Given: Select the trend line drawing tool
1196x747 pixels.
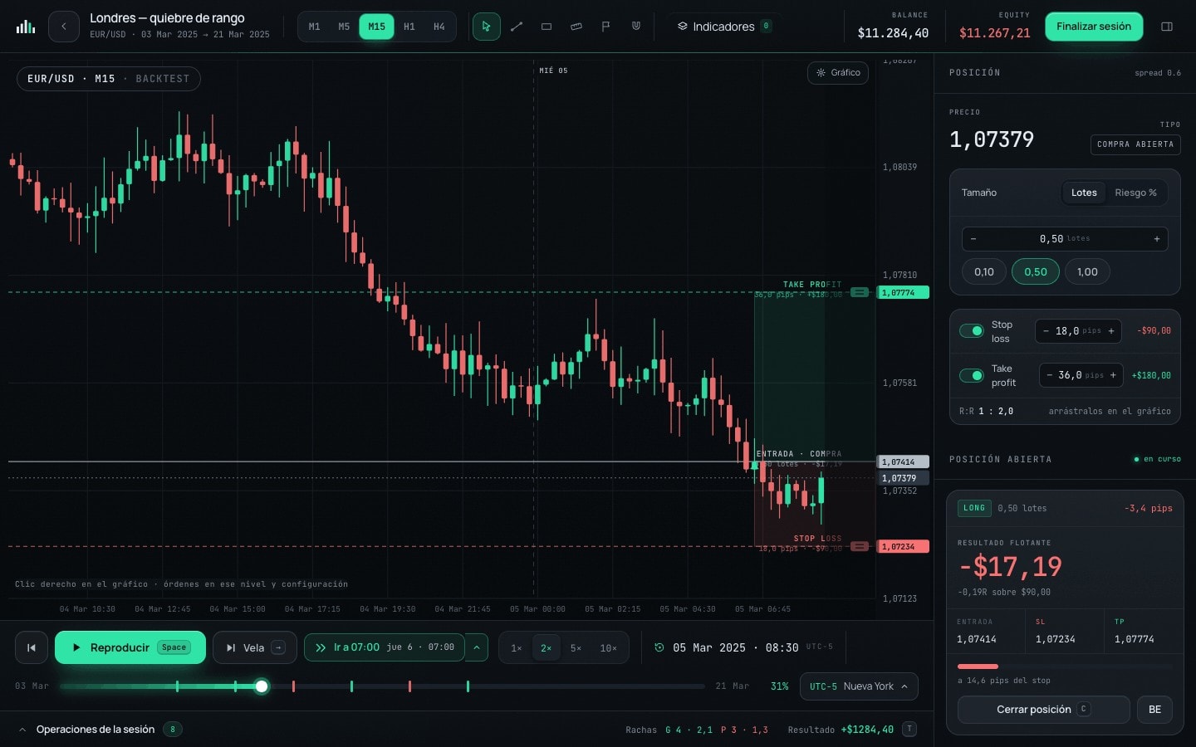Looking at the screenshot, I should pyautogui.click(x=517, y=27).
